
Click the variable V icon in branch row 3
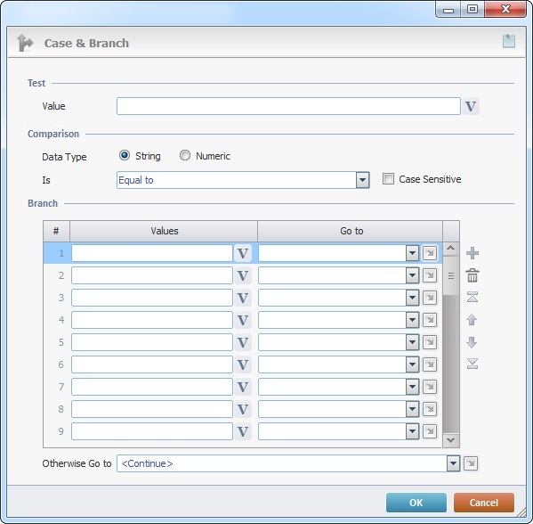coord(242,298)
